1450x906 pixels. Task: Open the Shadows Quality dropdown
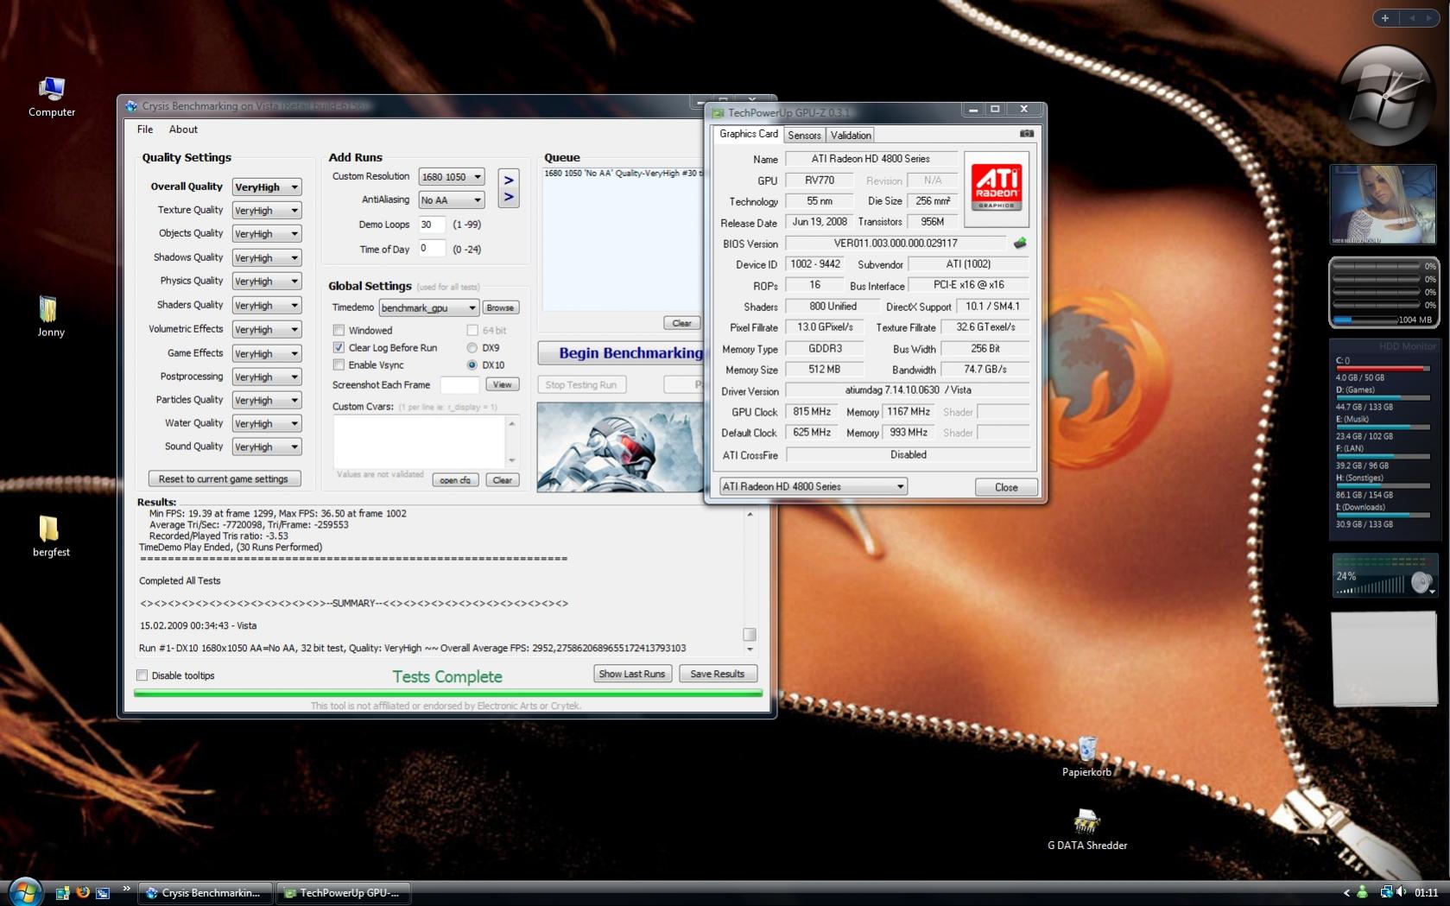coord(267,258)
